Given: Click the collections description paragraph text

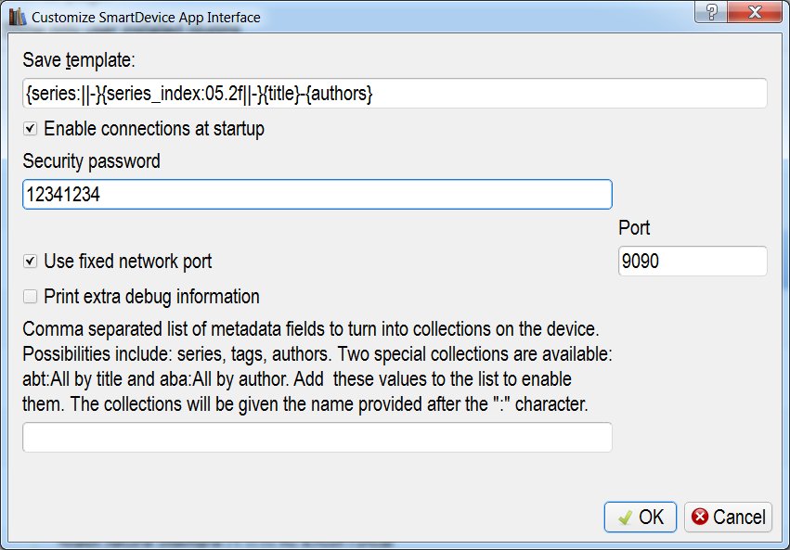Looking at the screenshot, I should (x=316, y=368).
